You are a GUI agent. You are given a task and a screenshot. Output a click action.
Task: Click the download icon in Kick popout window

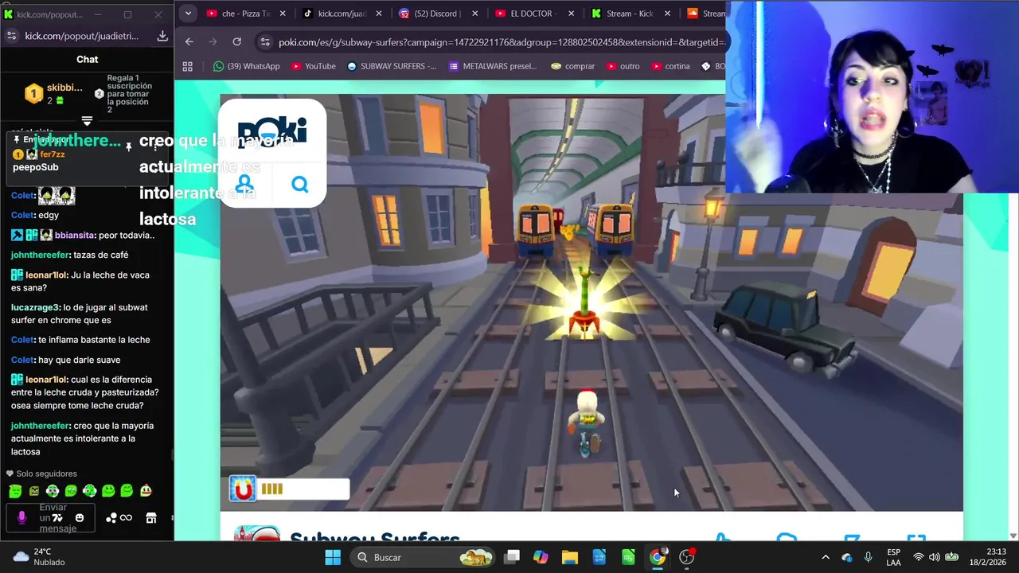coord(162,36)
